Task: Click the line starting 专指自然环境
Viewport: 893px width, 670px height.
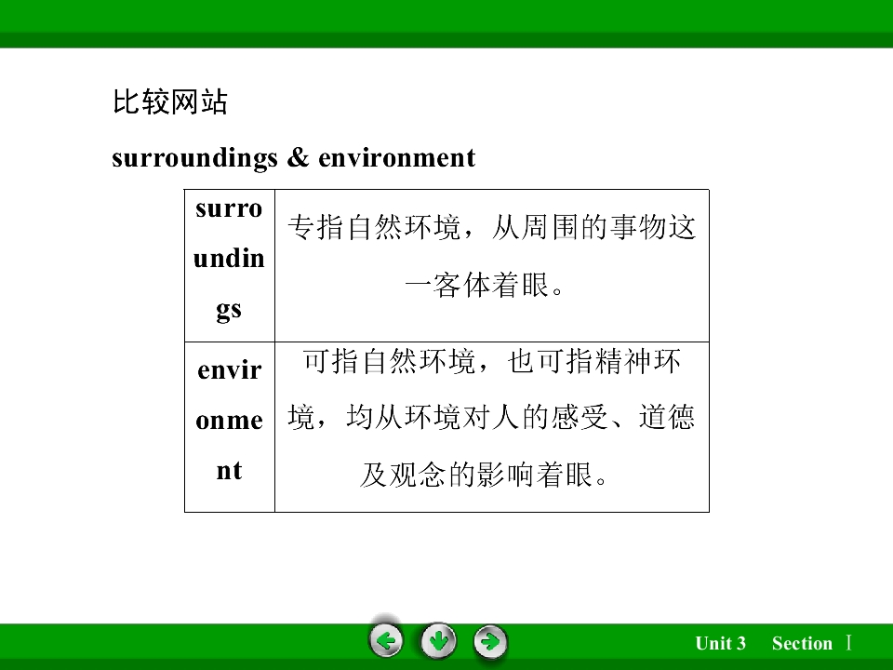Action: coord(491,227)
